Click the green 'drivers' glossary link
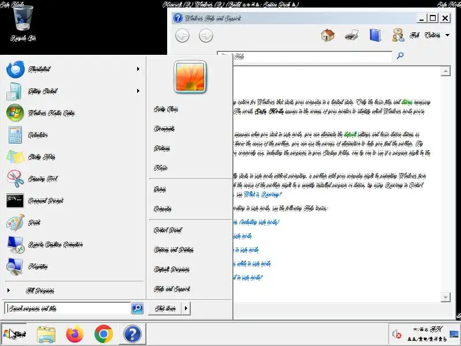 [x=407, y=102]
